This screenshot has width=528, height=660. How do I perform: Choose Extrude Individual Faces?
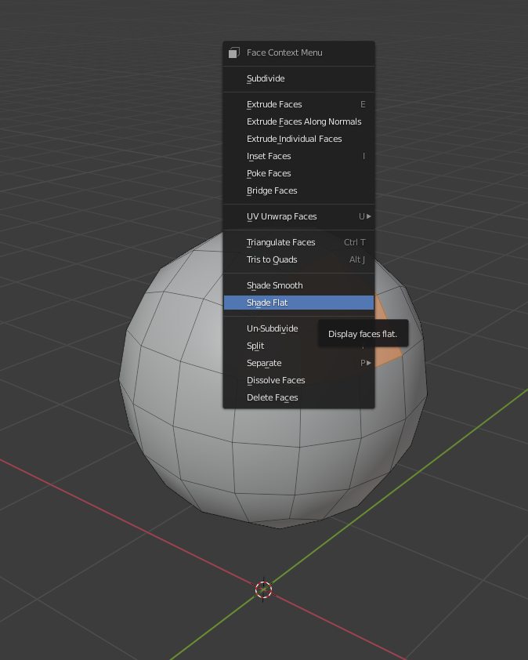coord(298,139)
